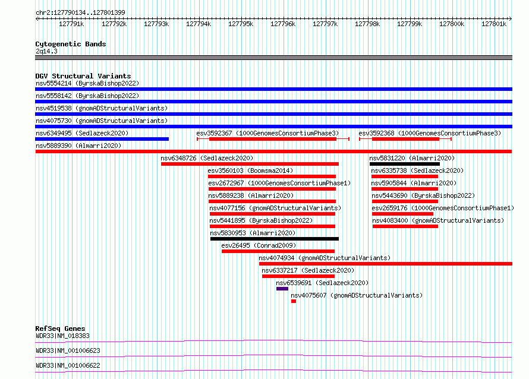This screenshot has height=379, width=529.
Task: Click the 127801k ruler label
Action: (493, 24)
